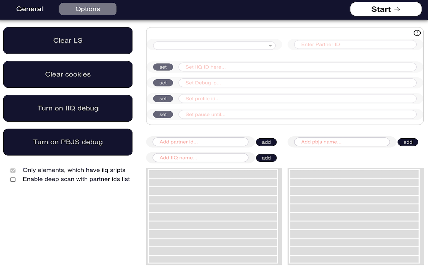Click the Start button
The width and height of the screenshot is (428, 268).
[x=386, y=9]
